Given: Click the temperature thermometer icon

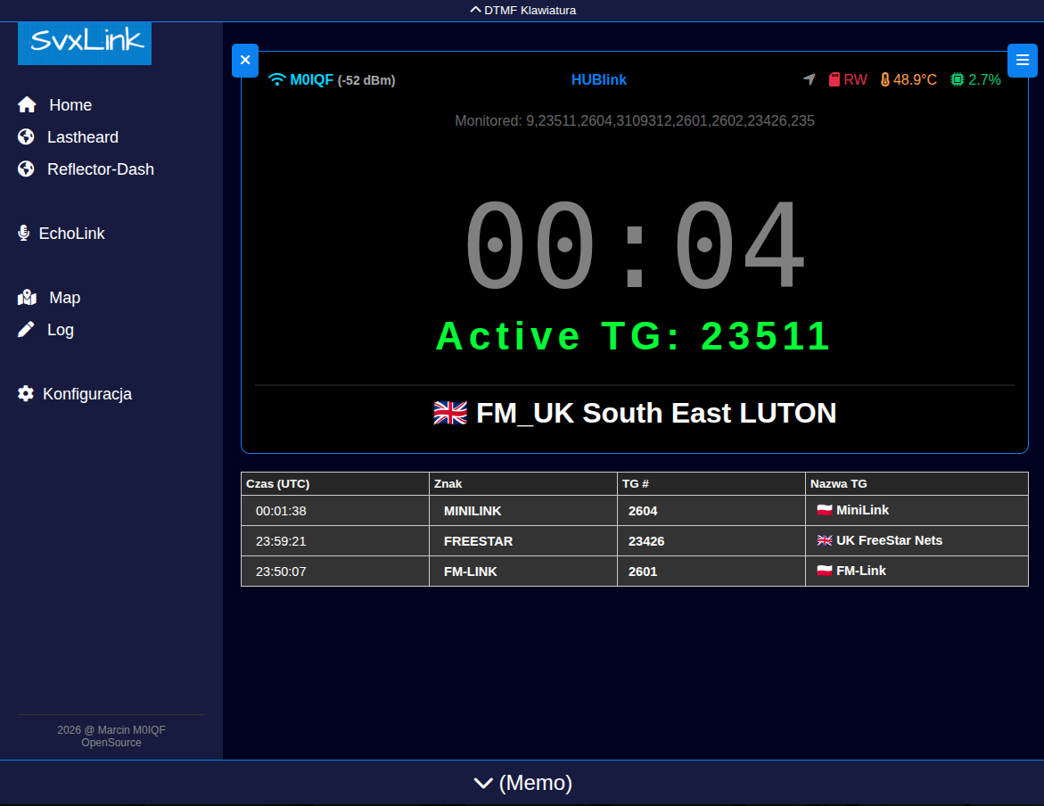Looking at the screenshot, I should pyautogui.click(x=884, y=79).
